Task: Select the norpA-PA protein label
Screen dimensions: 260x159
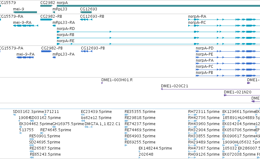Action: click(x=205, y=60)
